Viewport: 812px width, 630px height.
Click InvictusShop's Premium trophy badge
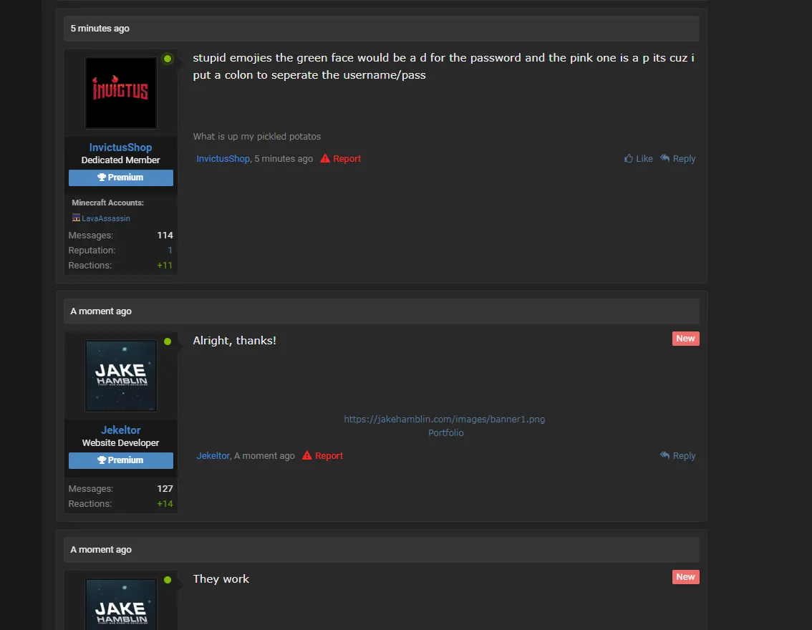point(121,178)
